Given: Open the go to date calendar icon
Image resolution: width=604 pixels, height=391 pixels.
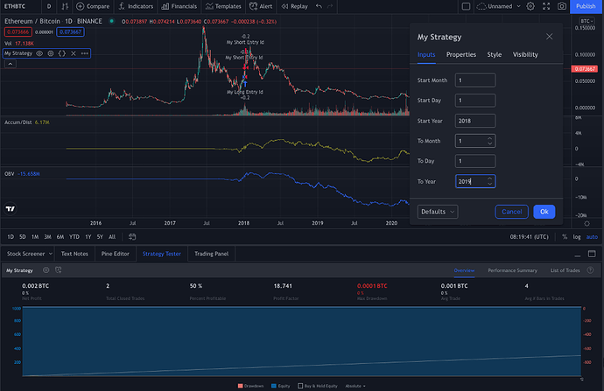Looking at the screenshot, I should tap(131, 237).
